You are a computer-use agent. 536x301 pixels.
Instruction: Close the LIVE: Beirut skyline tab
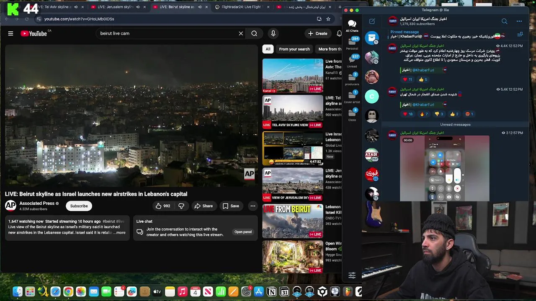[206, 7]
